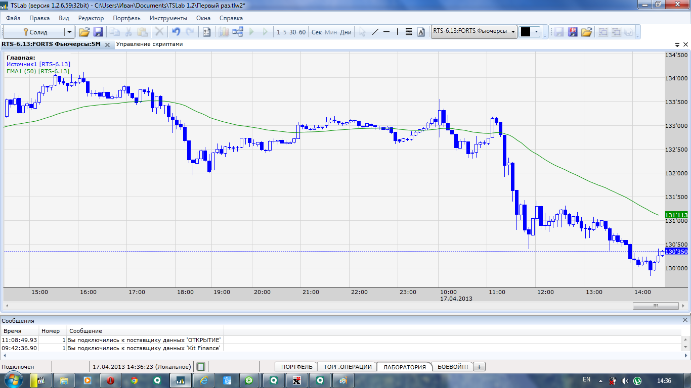Select the text label drawing tool
The width and height of the screenshot is (691, 388).
click(x=421, y=32)
